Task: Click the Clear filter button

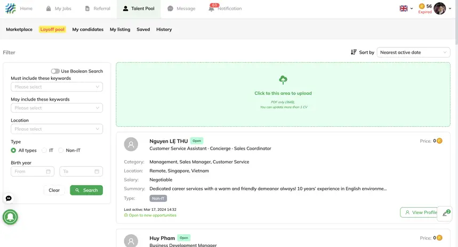Action: [x=54, y=190]
